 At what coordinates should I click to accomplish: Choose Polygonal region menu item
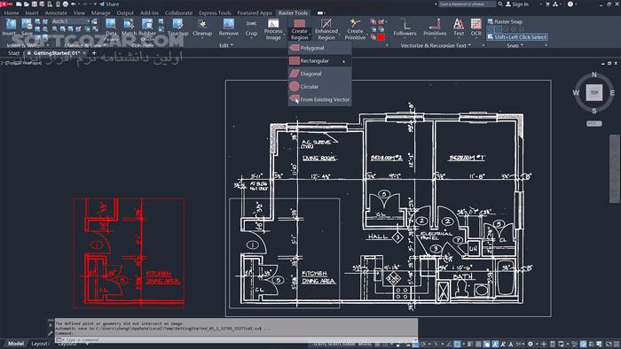(x=319, y=48)
